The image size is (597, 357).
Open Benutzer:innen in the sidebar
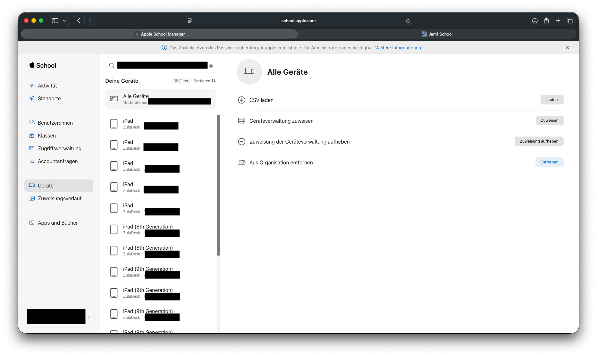[55, 123]
